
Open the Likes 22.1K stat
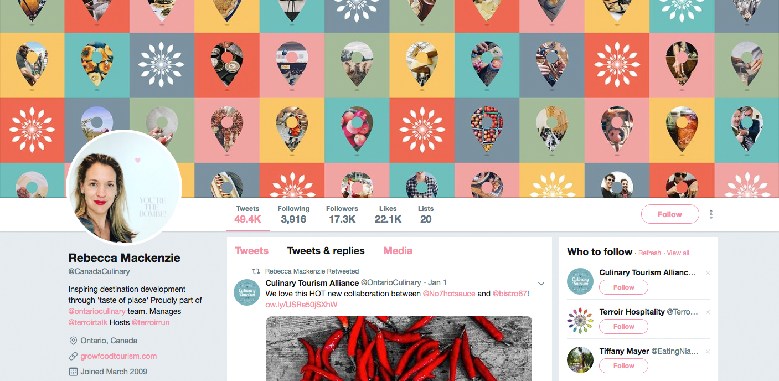pyautogui.click(x=388, y=214)
